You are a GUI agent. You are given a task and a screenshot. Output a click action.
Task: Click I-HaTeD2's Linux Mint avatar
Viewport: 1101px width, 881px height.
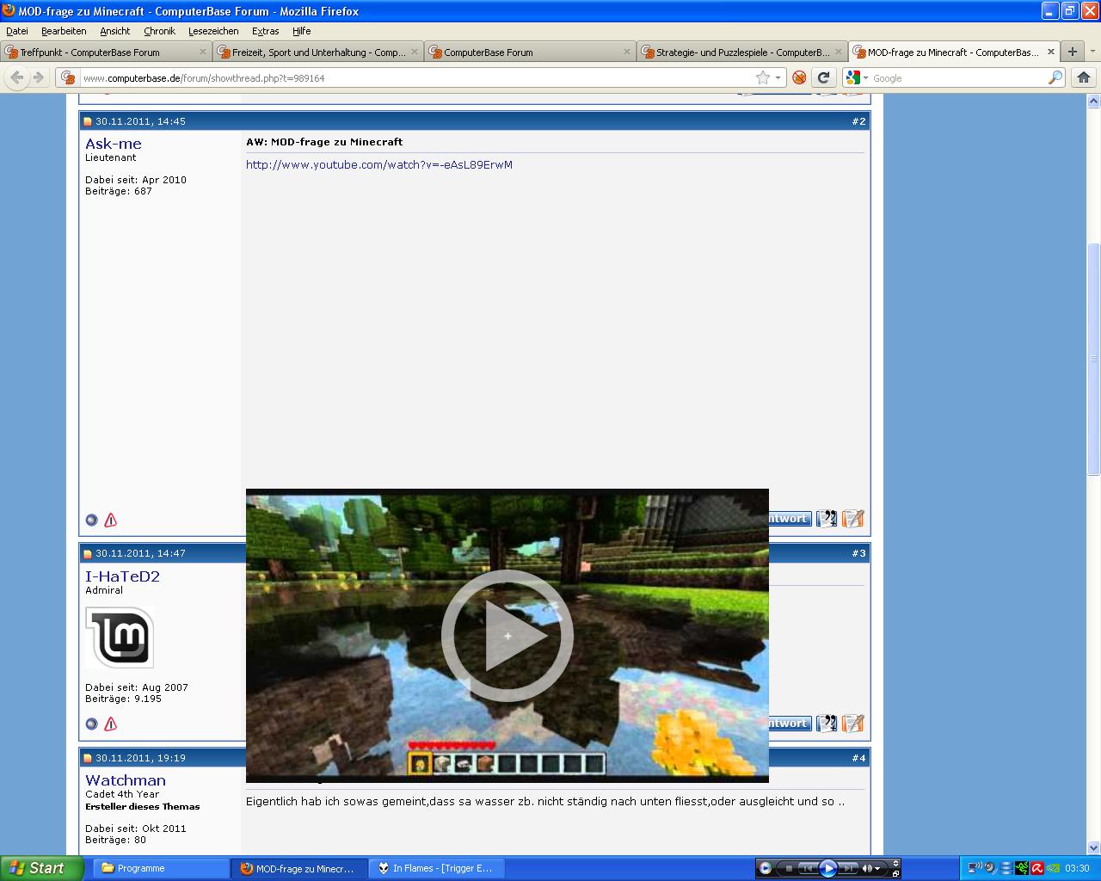(x=120, y=638)
